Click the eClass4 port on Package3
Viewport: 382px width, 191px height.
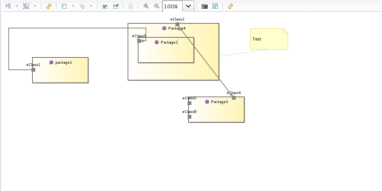click(234, 98)
